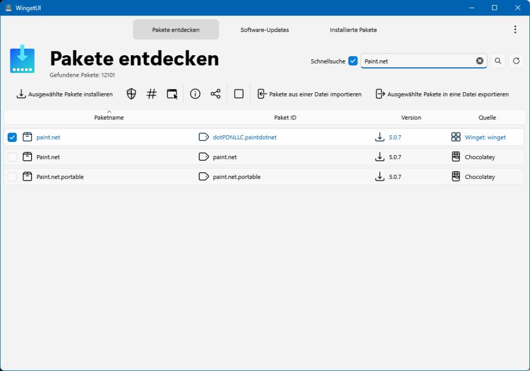This screenshot has height=371, width=530.
Task: Clear the search field with the X icon
Action: click(479, 61)
